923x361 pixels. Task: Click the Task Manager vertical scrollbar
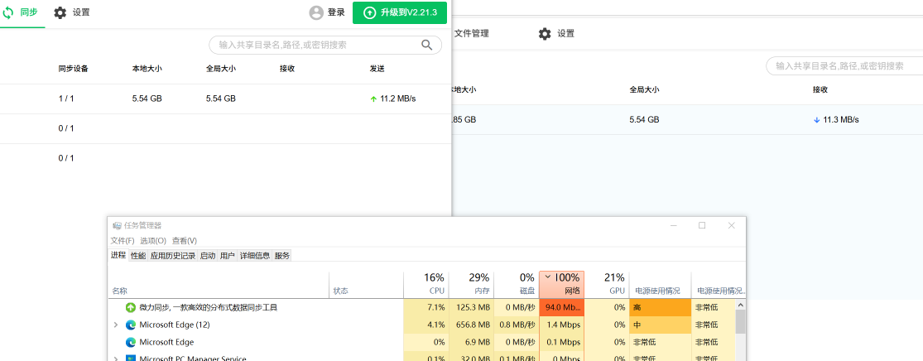coord(741,330)
